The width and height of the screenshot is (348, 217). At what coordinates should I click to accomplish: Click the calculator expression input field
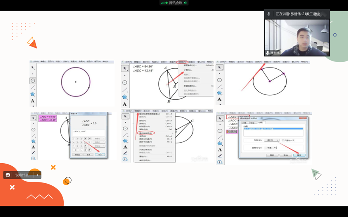(x=88, y=132)
